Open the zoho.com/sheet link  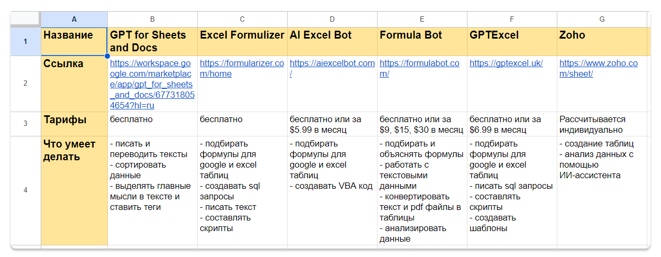click(598, 69)
